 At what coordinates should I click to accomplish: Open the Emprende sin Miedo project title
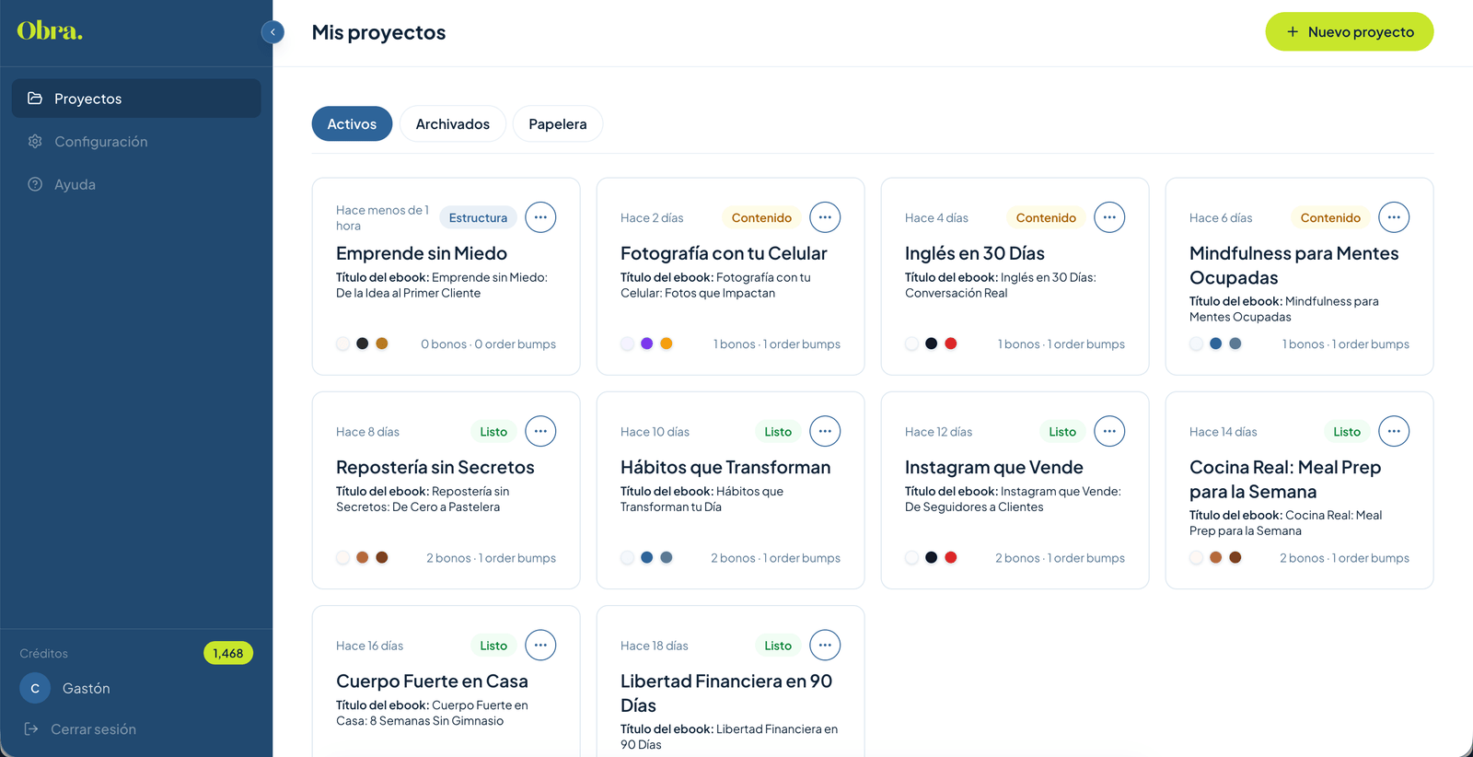click(422, 253)
